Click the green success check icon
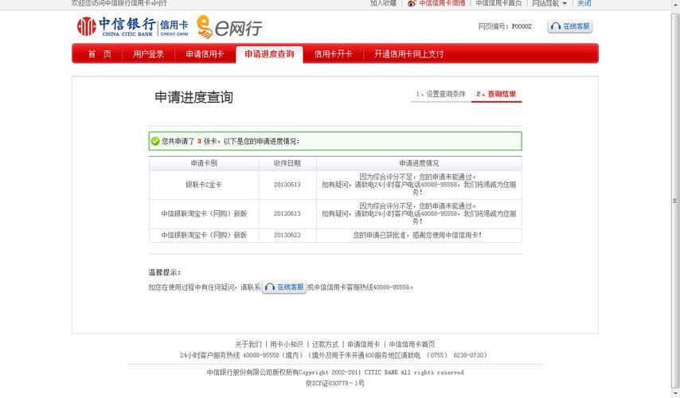Viewport: 680px width, 398px height. click(155, 141)
